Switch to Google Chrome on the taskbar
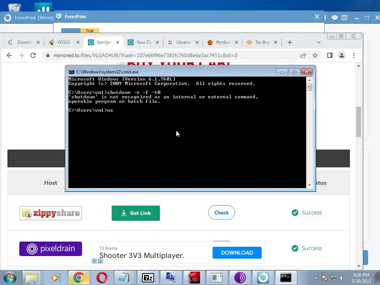Screen dimensions: 380x285 pyautogui.click(x=79, y=278)
